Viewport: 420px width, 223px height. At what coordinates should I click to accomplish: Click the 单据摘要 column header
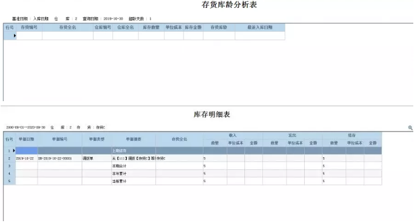point(133,139)
